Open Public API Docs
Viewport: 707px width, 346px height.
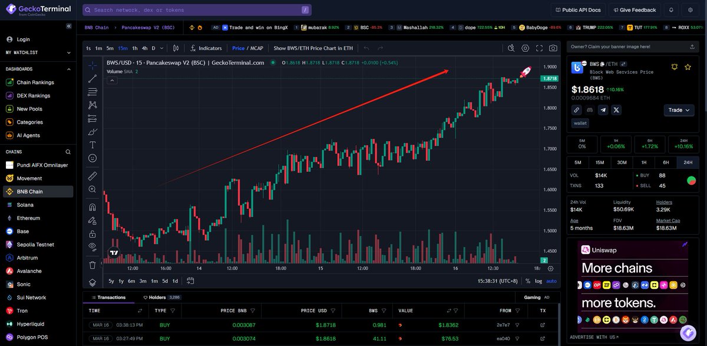(578, 10)
